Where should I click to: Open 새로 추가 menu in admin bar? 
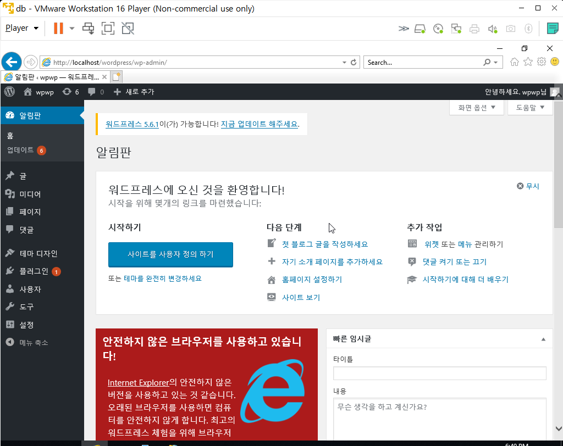pyautogui.click(x=134, y=92)
